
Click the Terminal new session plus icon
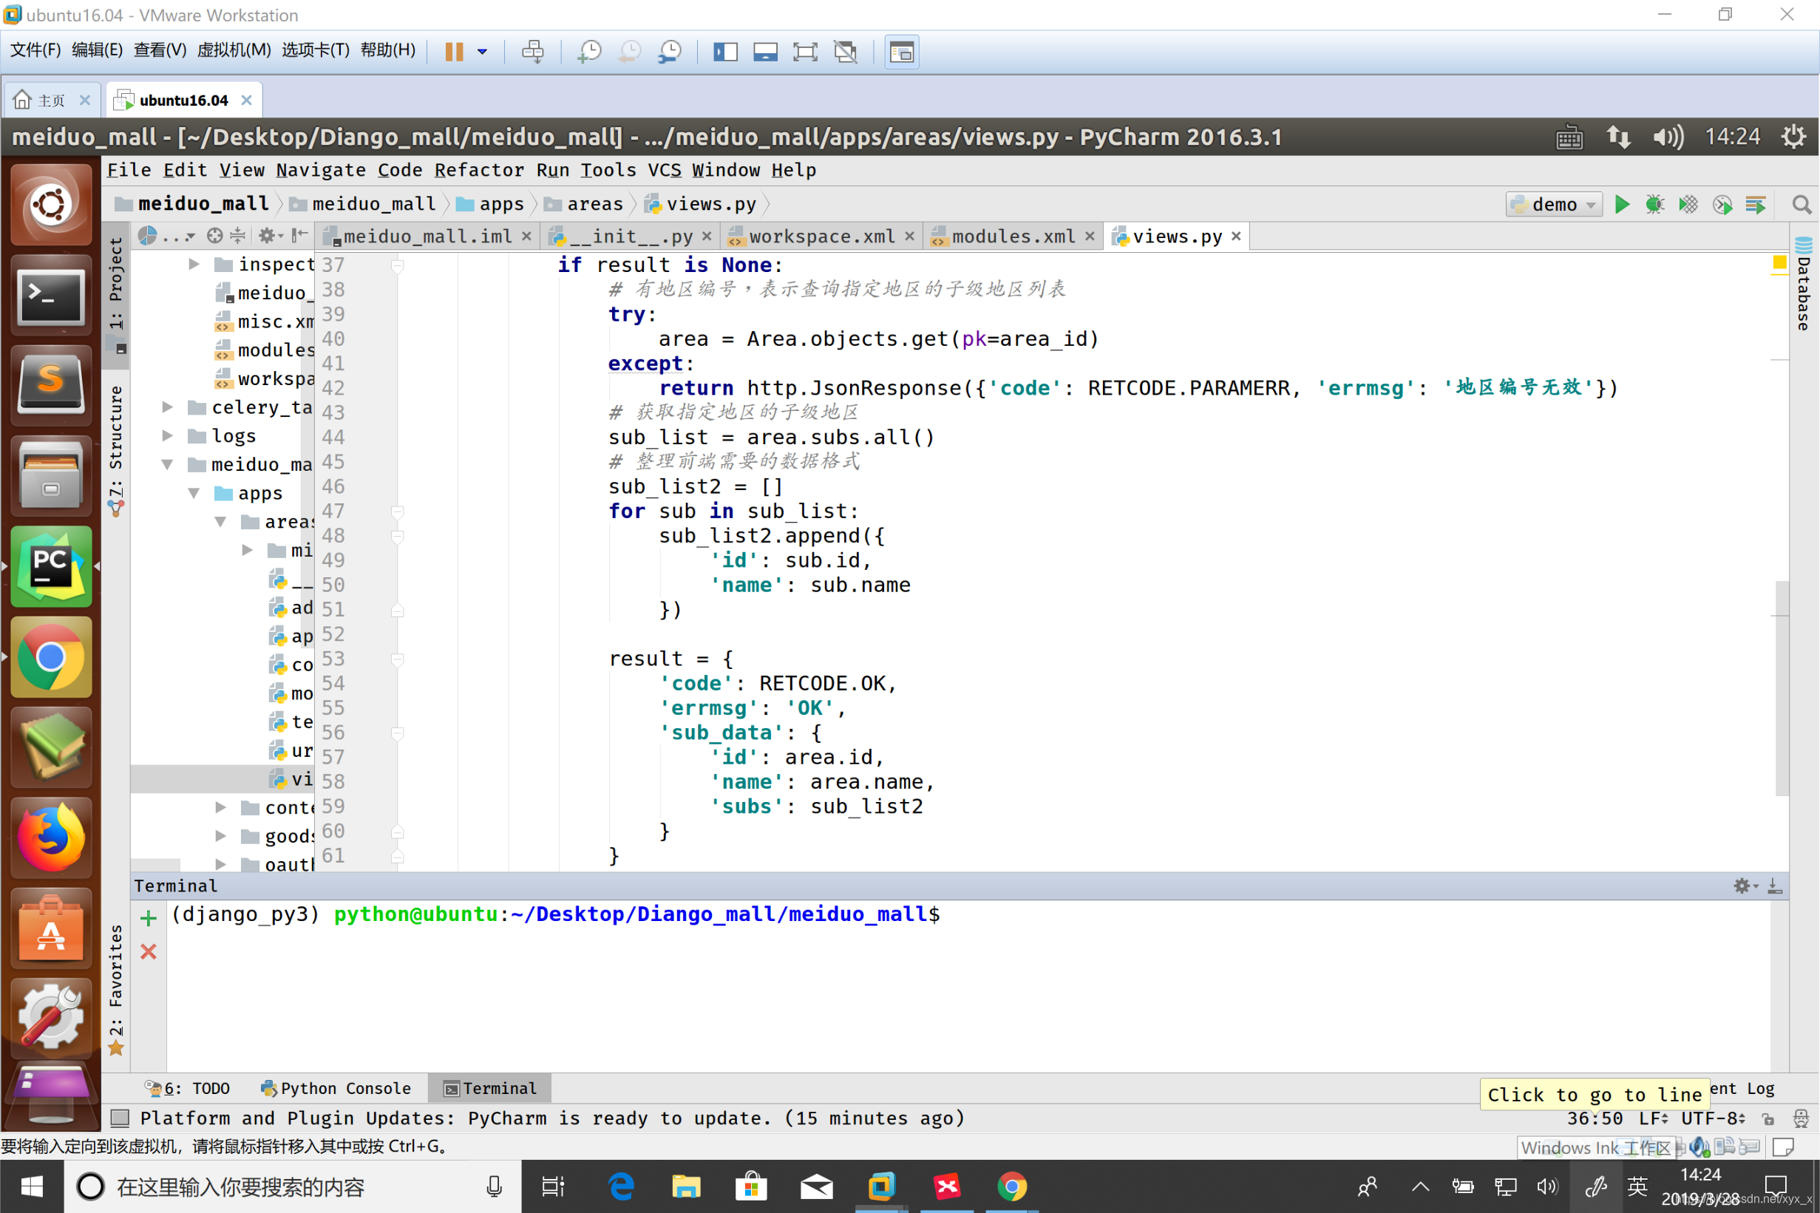(149, 918)
